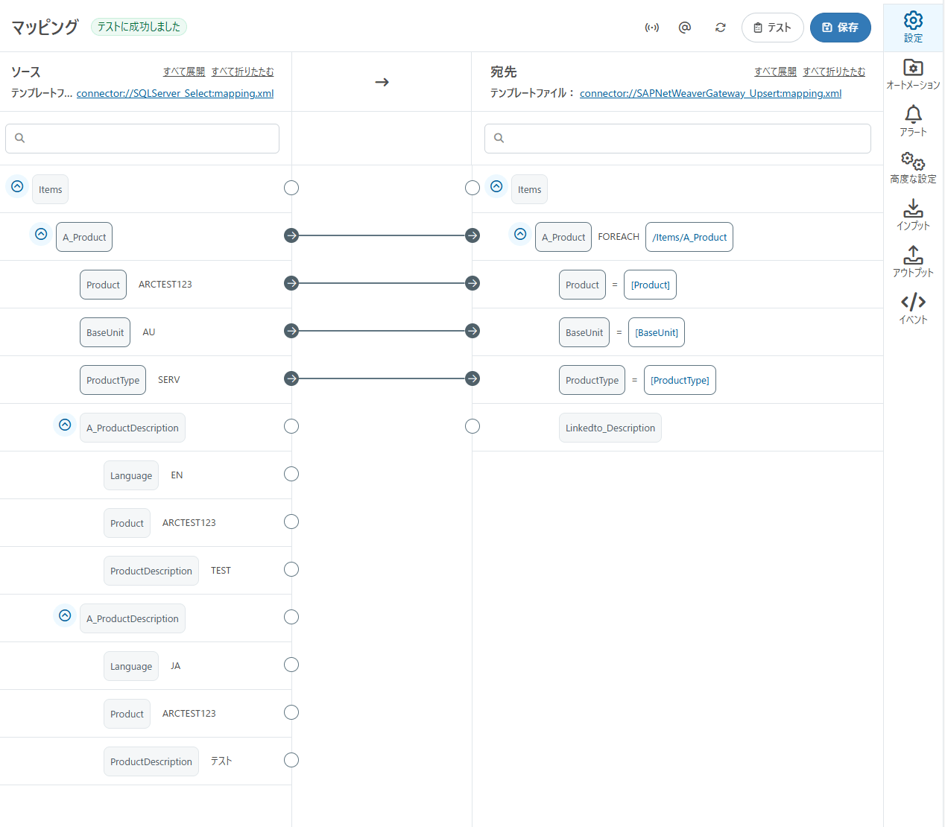Edit the [BaseUnit] mapping value
The image size is (945, 827).
coord(657,332)
